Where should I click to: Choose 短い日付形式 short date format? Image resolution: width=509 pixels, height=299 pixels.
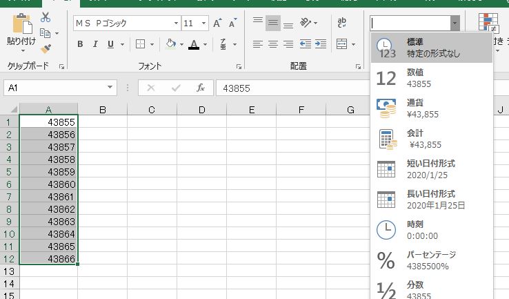tap(432, 169)
